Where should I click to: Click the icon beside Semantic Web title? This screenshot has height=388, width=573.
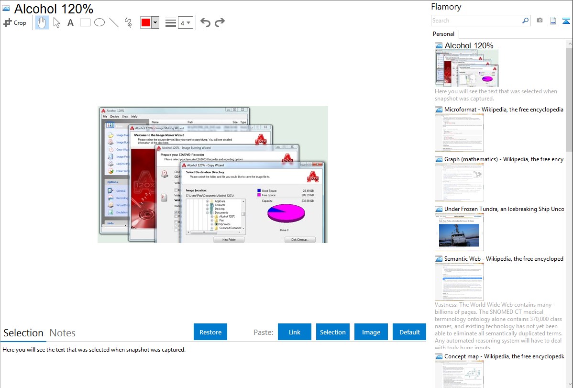pos(439,258)
